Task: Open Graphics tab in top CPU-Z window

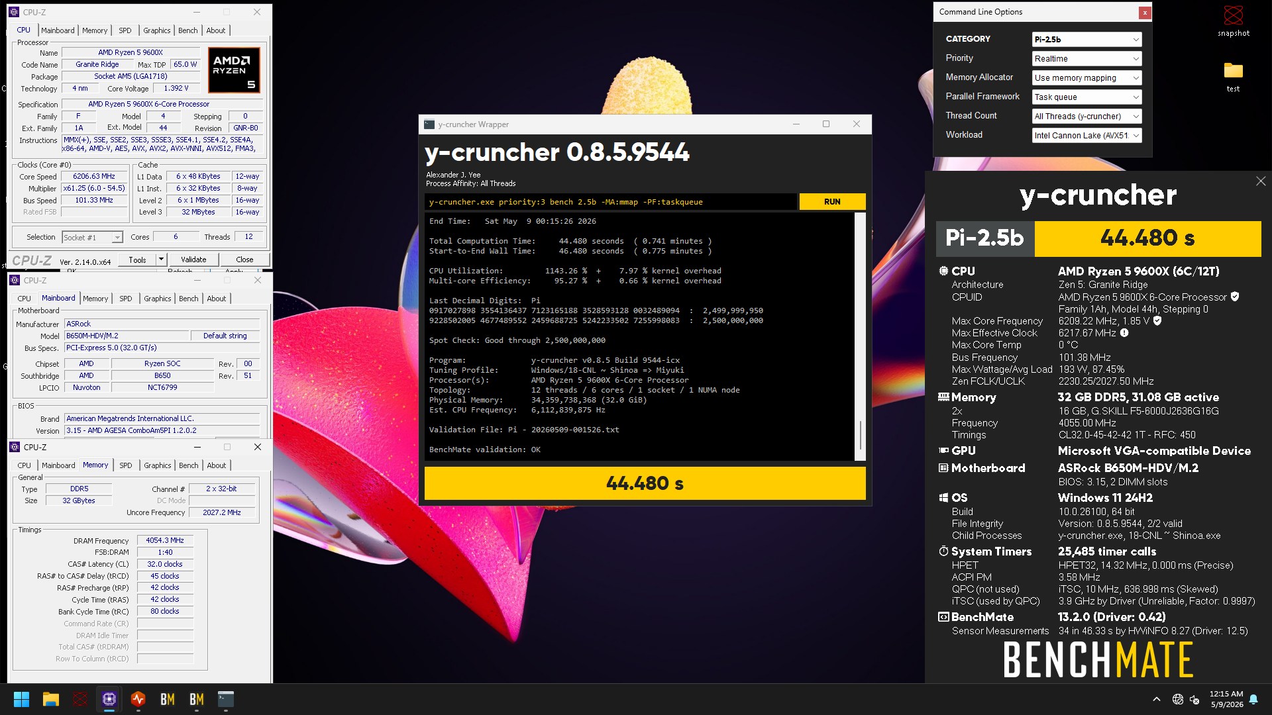Action: pyautogui.click(x=157, y=30)
